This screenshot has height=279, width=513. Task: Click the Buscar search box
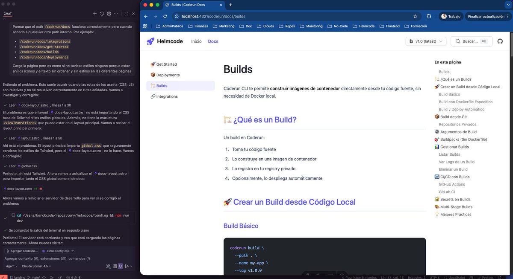472,41
